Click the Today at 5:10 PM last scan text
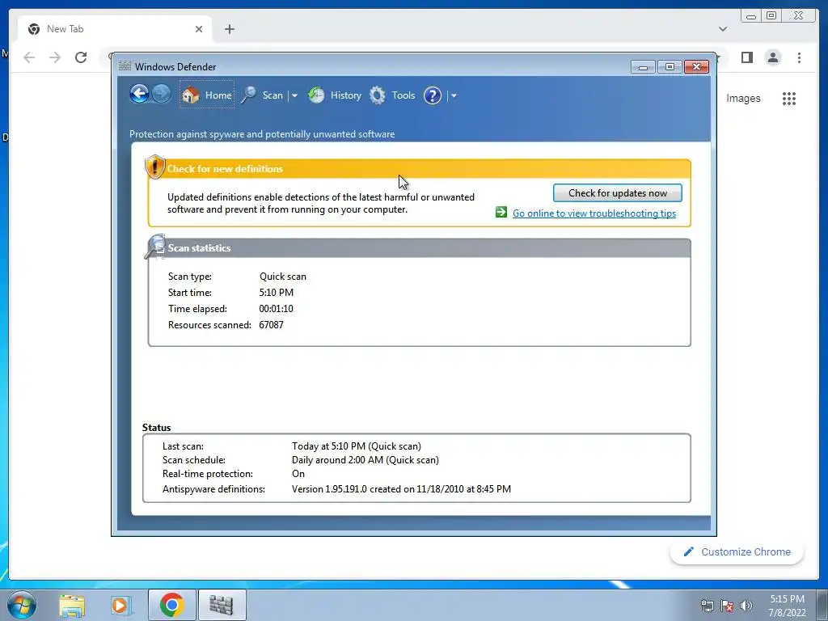This screenshot has height=621, width=828. coord(356,446)
